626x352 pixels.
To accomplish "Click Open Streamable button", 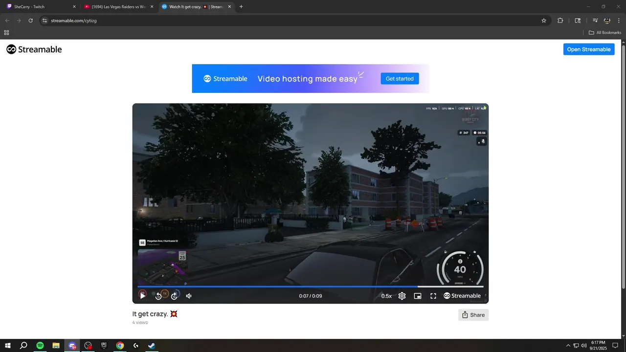I will pyautogui.click(x=589, y=49).
